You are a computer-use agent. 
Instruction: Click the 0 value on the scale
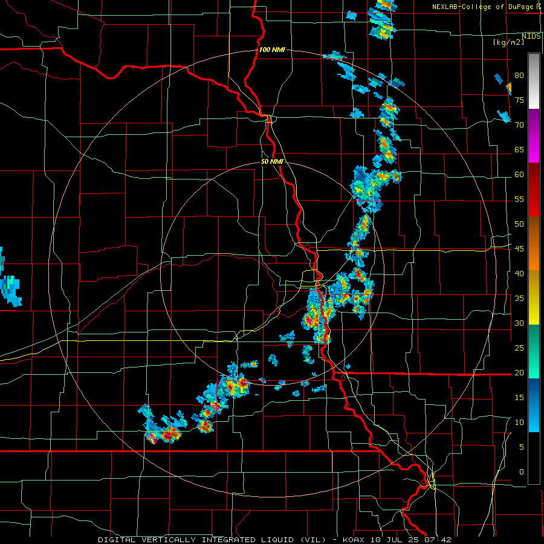tap(522, 472)
